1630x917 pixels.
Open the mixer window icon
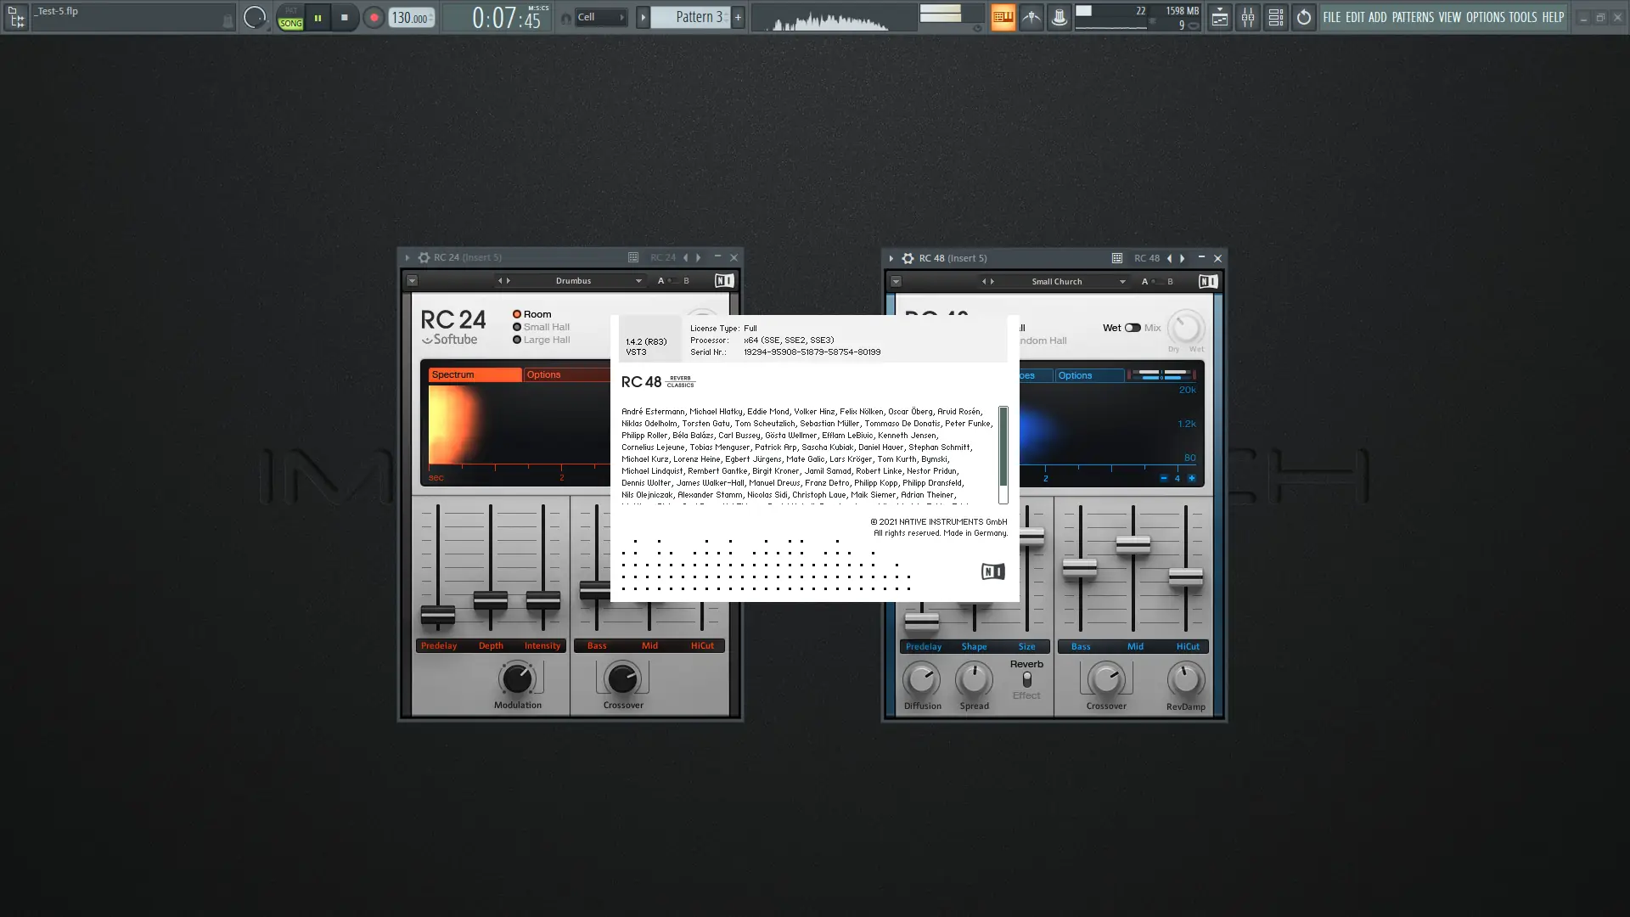(x=1247, y=17)
